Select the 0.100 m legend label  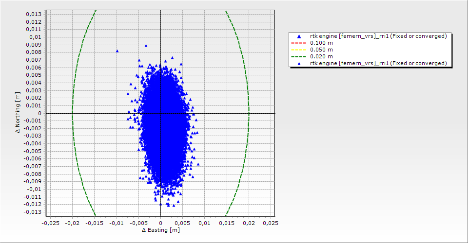click(322, 43)
